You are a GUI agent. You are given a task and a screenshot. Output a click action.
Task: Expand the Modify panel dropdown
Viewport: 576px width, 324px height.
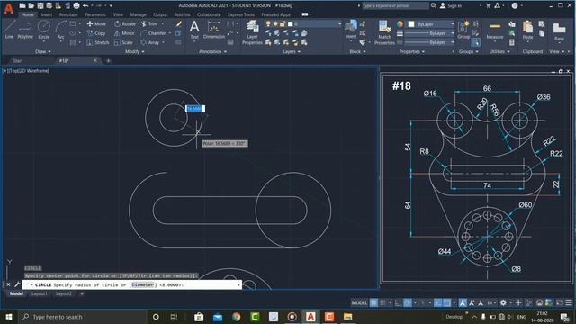coord(135,52)
